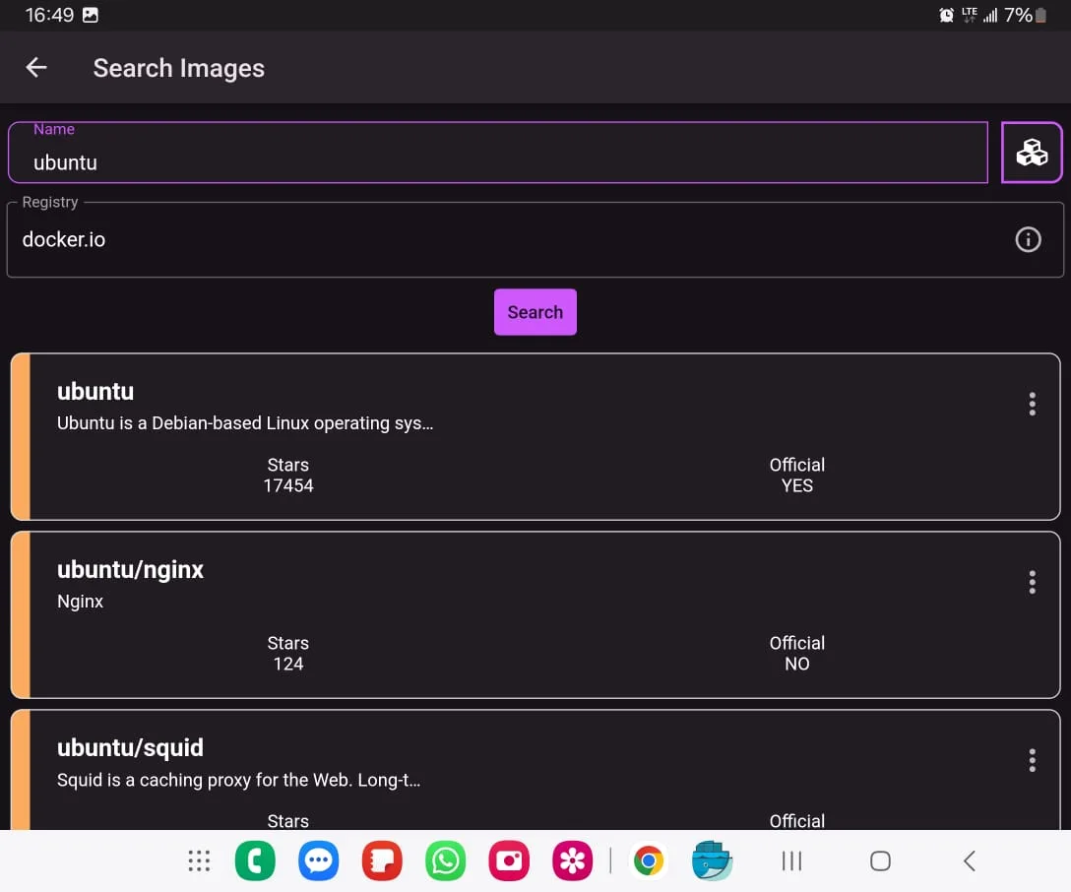Open the Docker whale app icon
Image resolution: width=1071 pixels, height=892 pixels.
[x=712, y=860]
